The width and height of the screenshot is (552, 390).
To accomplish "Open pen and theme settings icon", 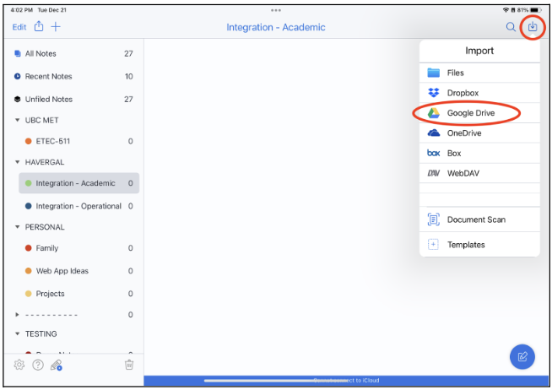I will pyautogui.click(x=57, y=365).
